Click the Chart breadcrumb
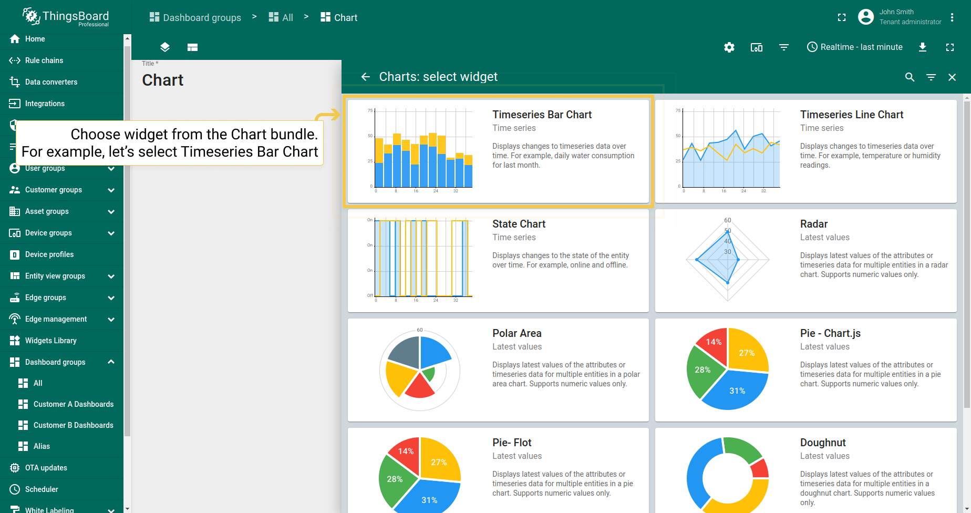971x513 pixels. [x=339, y=17]
